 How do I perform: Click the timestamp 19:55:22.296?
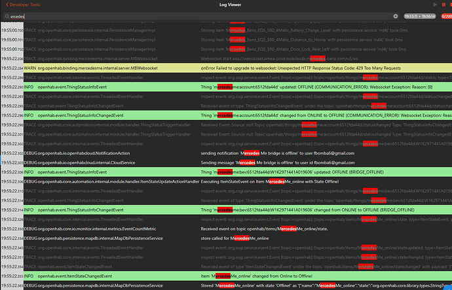(x=12, y=115)
